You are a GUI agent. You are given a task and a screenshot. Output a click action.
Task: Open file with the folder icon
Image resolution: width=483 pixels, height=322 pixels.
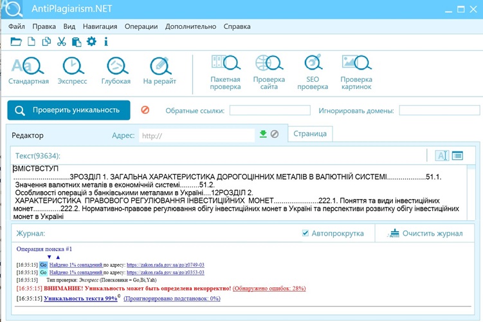tap(15, 41)
